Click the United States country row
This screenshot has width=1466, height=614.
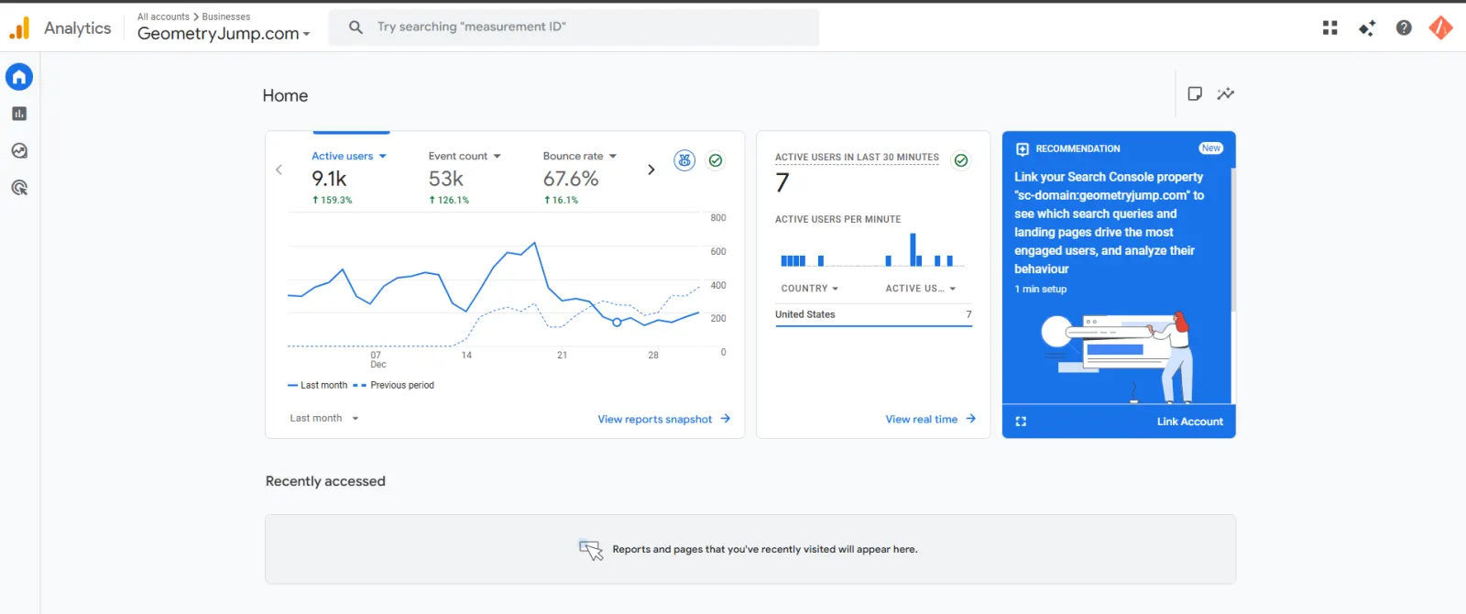[x=873, y=314]
